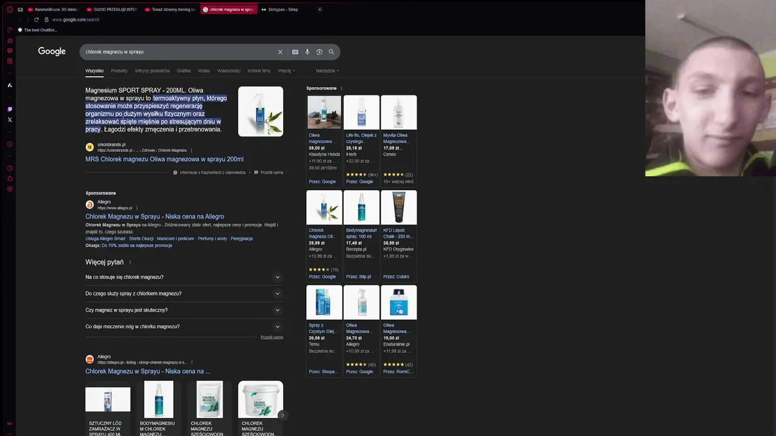
Task: Click the unionbrands.pl site favicon
Action: click(90, 147)
